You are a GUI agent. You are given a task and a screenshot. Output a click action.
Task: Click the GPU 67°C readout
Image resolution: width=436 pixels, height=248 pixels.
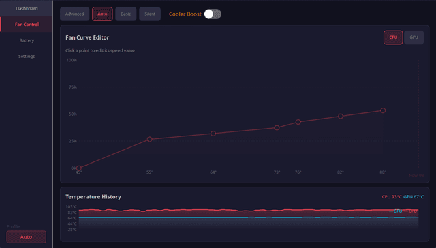pos(414,197)
